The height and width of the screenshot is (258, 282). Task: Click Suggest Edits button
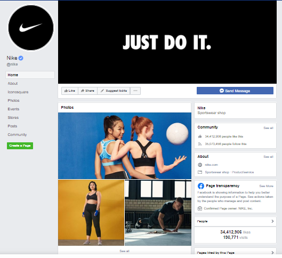[114, 91]
